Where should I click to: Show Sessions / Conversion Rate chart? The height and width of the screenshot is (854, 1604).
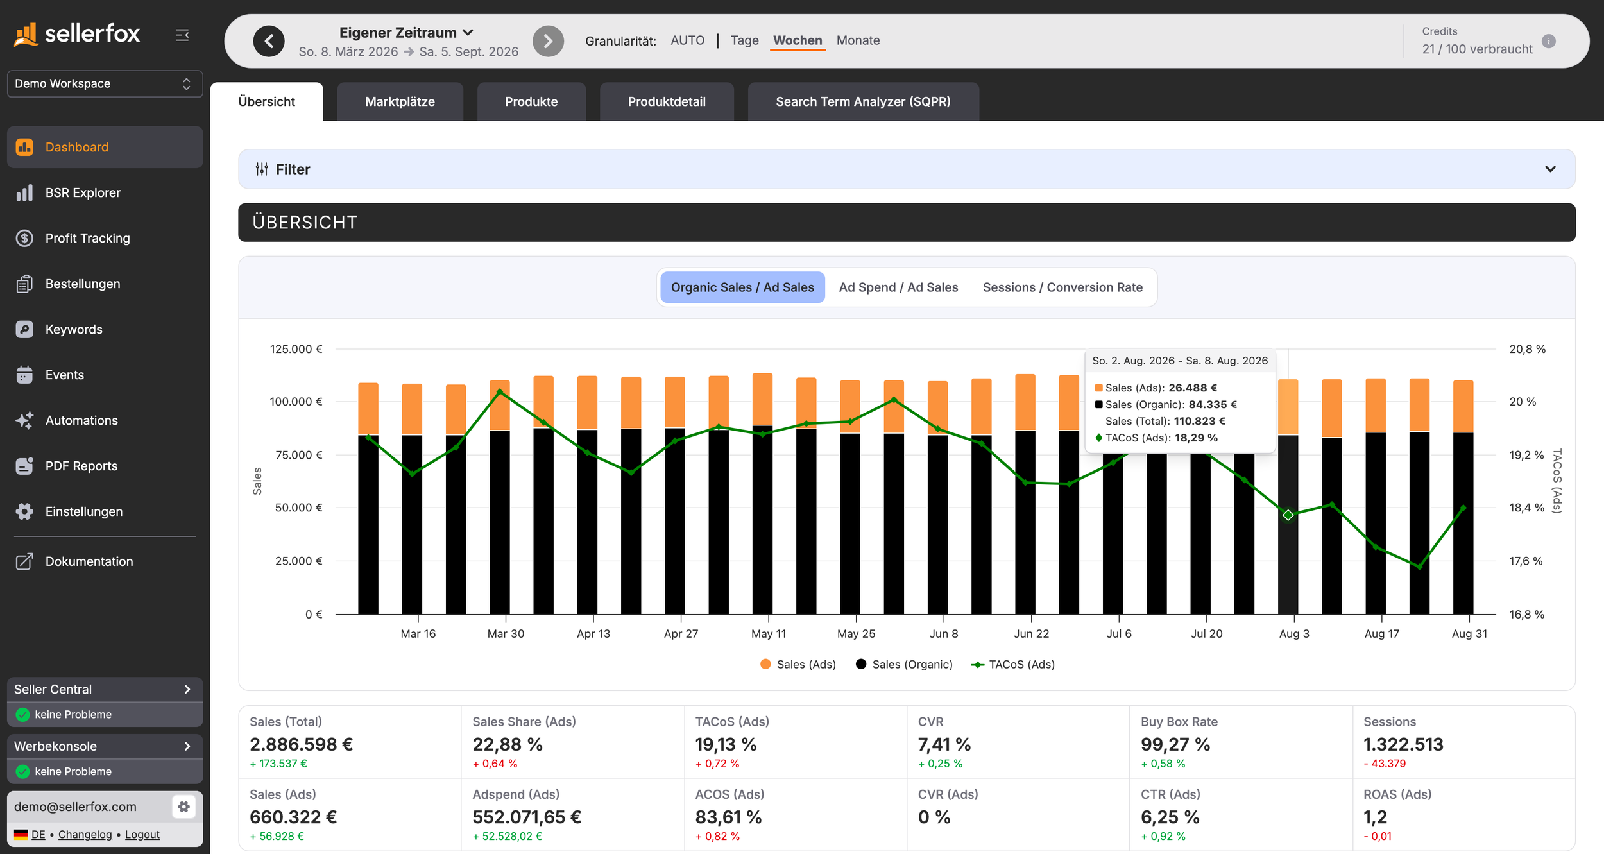(x=1062, y=287)
